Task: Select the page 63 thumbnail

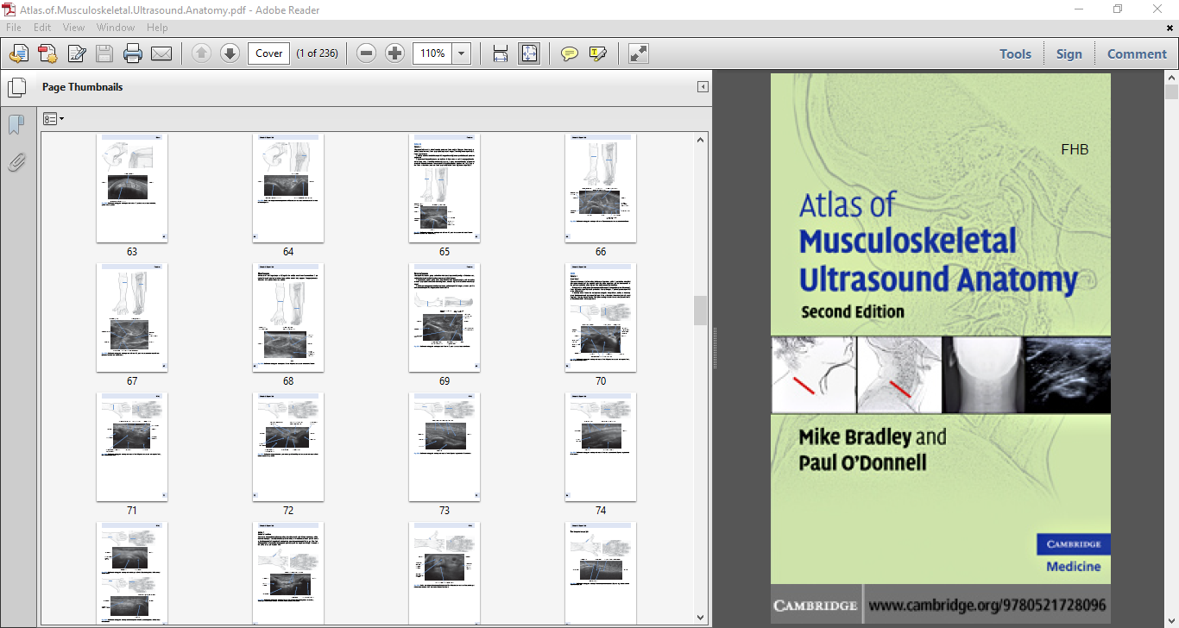Action: click(132, 188)
